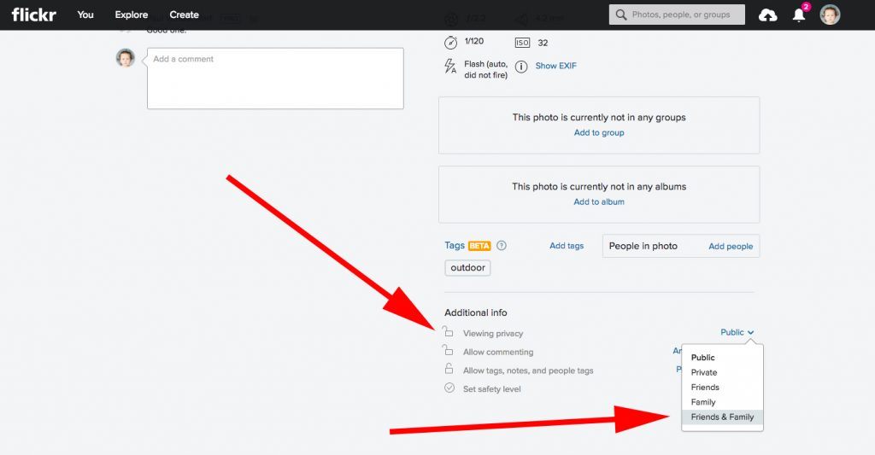Click the EXIF info circle icon
Viewport: 875px width, 455px height.
pos(521,67)
